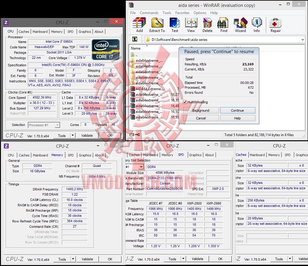Open the WinRAR Favorites menu
This screenshot has width=308, height=266.
click(x=182, y=13)
